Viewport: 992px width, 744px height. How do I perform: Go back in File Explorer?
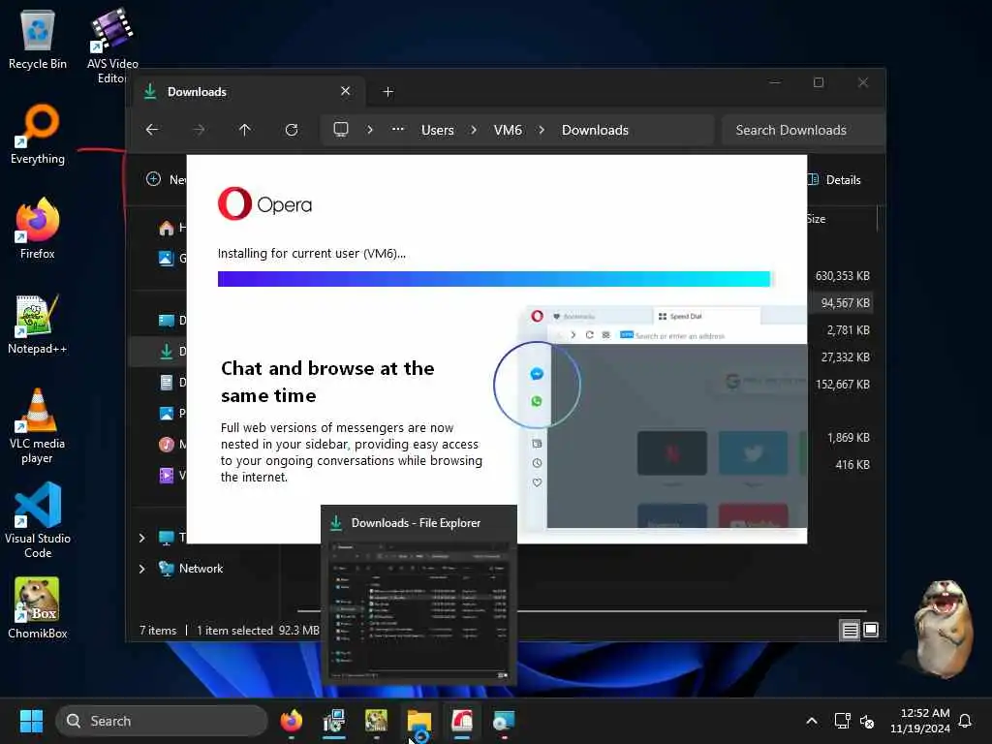click(152, 130)
